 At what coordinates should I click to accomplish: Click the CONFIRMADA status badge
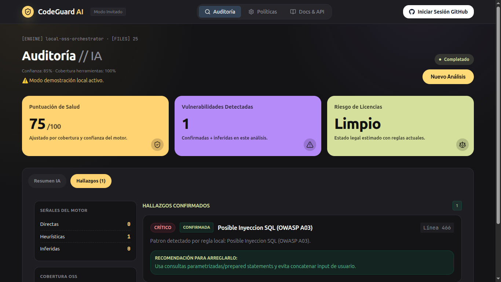(x=197, y=228)
